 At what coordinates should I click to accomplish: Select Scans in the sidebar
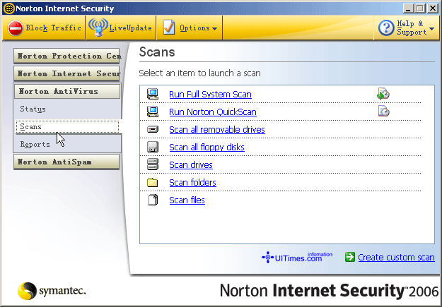[x=67, y=126]
